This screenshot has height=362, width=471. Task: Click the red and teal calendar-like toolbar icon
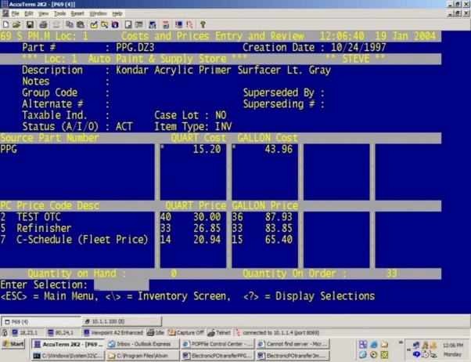point(166,24)
